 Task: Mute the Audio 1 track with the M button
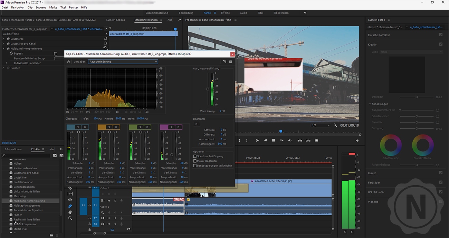point(109,201)
